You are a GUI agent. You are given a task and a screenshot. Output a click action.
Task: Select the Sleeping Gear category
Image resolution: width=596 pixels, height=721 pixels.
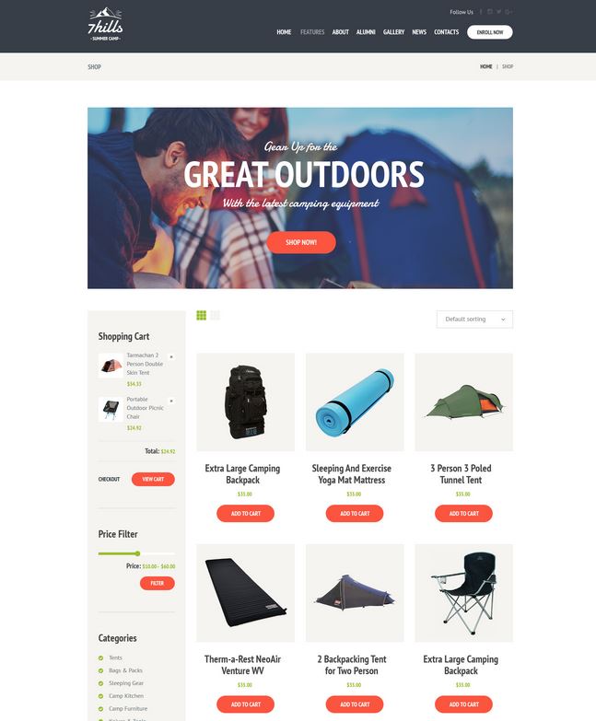(126, 683)
